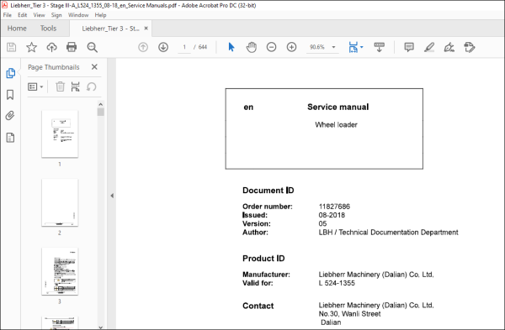Screen dimensions: 505x330
Task: Open the Find text magnifier tool
Action: (x=92, y=47)
